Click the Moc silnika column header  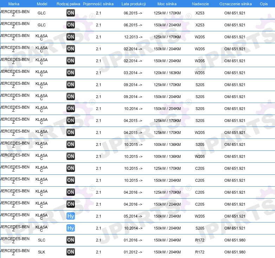click(167, 4)
